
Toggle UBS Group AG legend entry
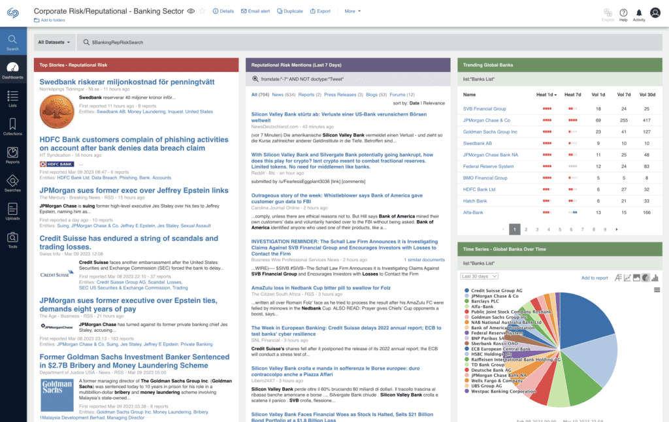483,385
